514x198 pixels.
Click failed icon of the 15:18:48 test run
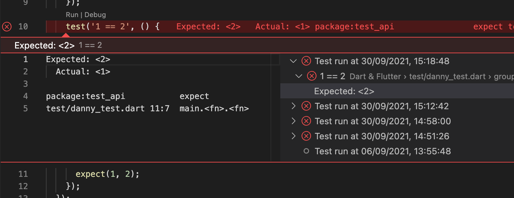coord(306,61)
